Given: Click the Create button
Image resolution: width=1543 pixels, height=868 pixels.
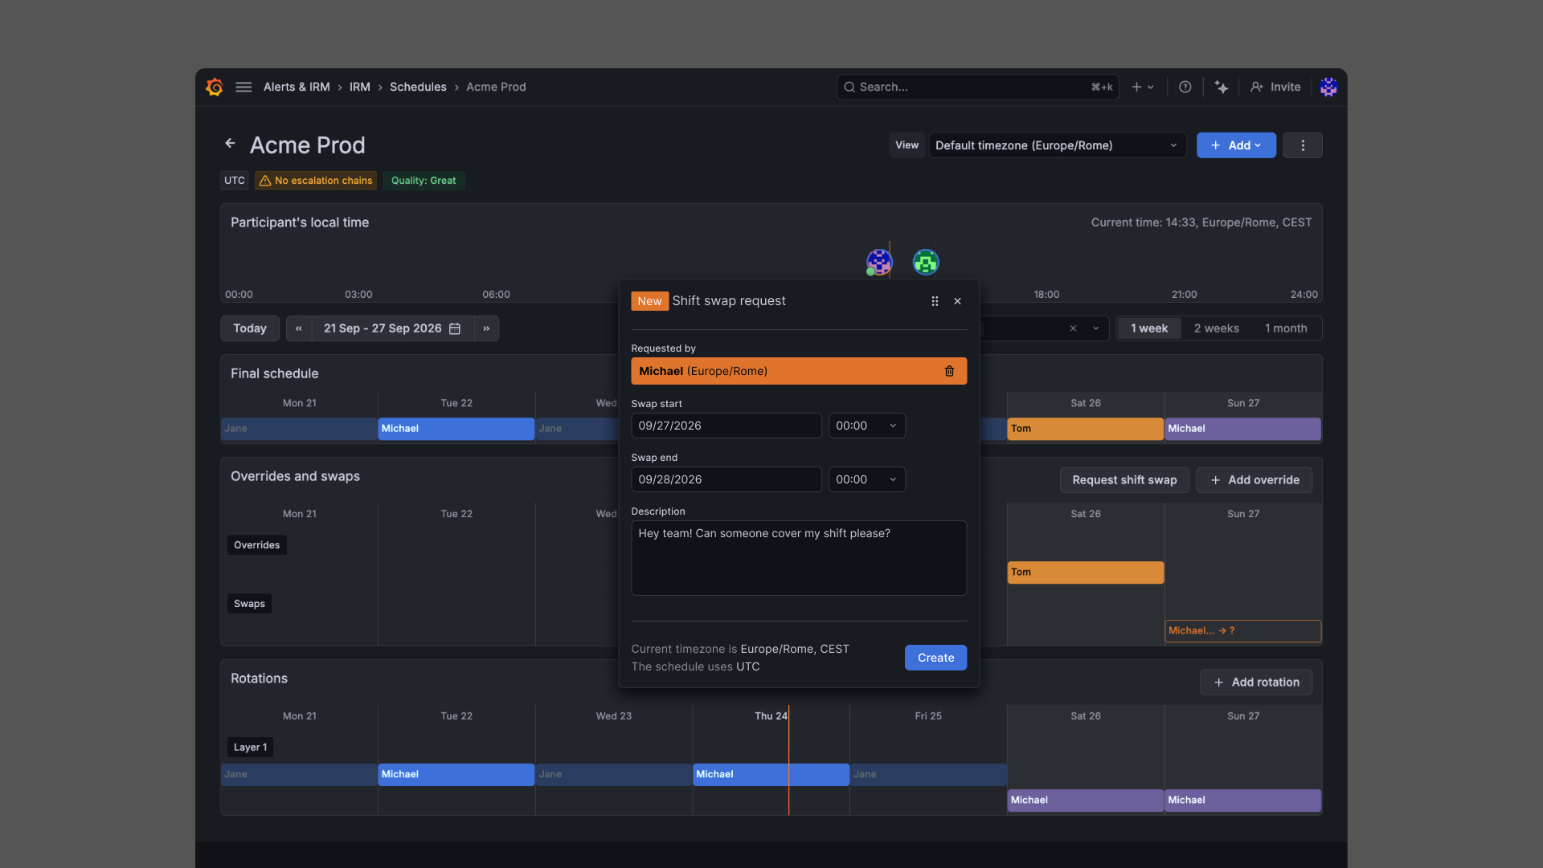Looking at the screenshot, I should (935, 658).
